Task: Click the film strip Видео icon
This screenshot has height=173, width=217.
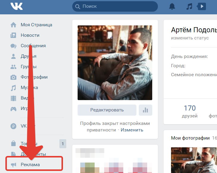Action: point(13,98)
